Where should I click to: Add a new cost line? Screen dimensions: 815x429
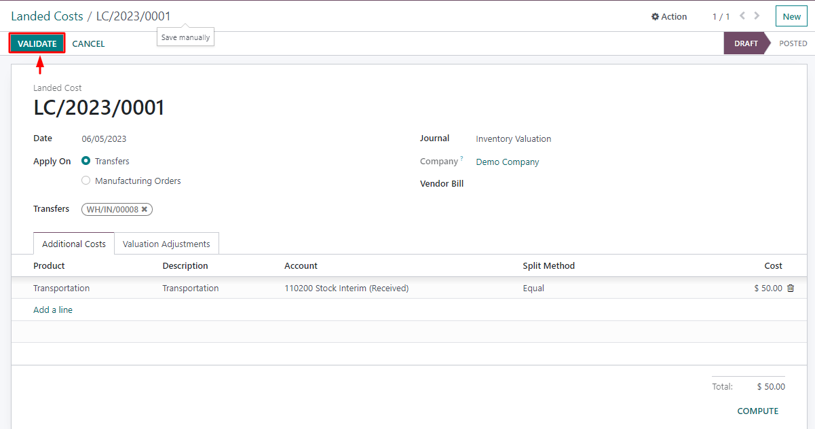pyautogui.click(x=53, y=310)
